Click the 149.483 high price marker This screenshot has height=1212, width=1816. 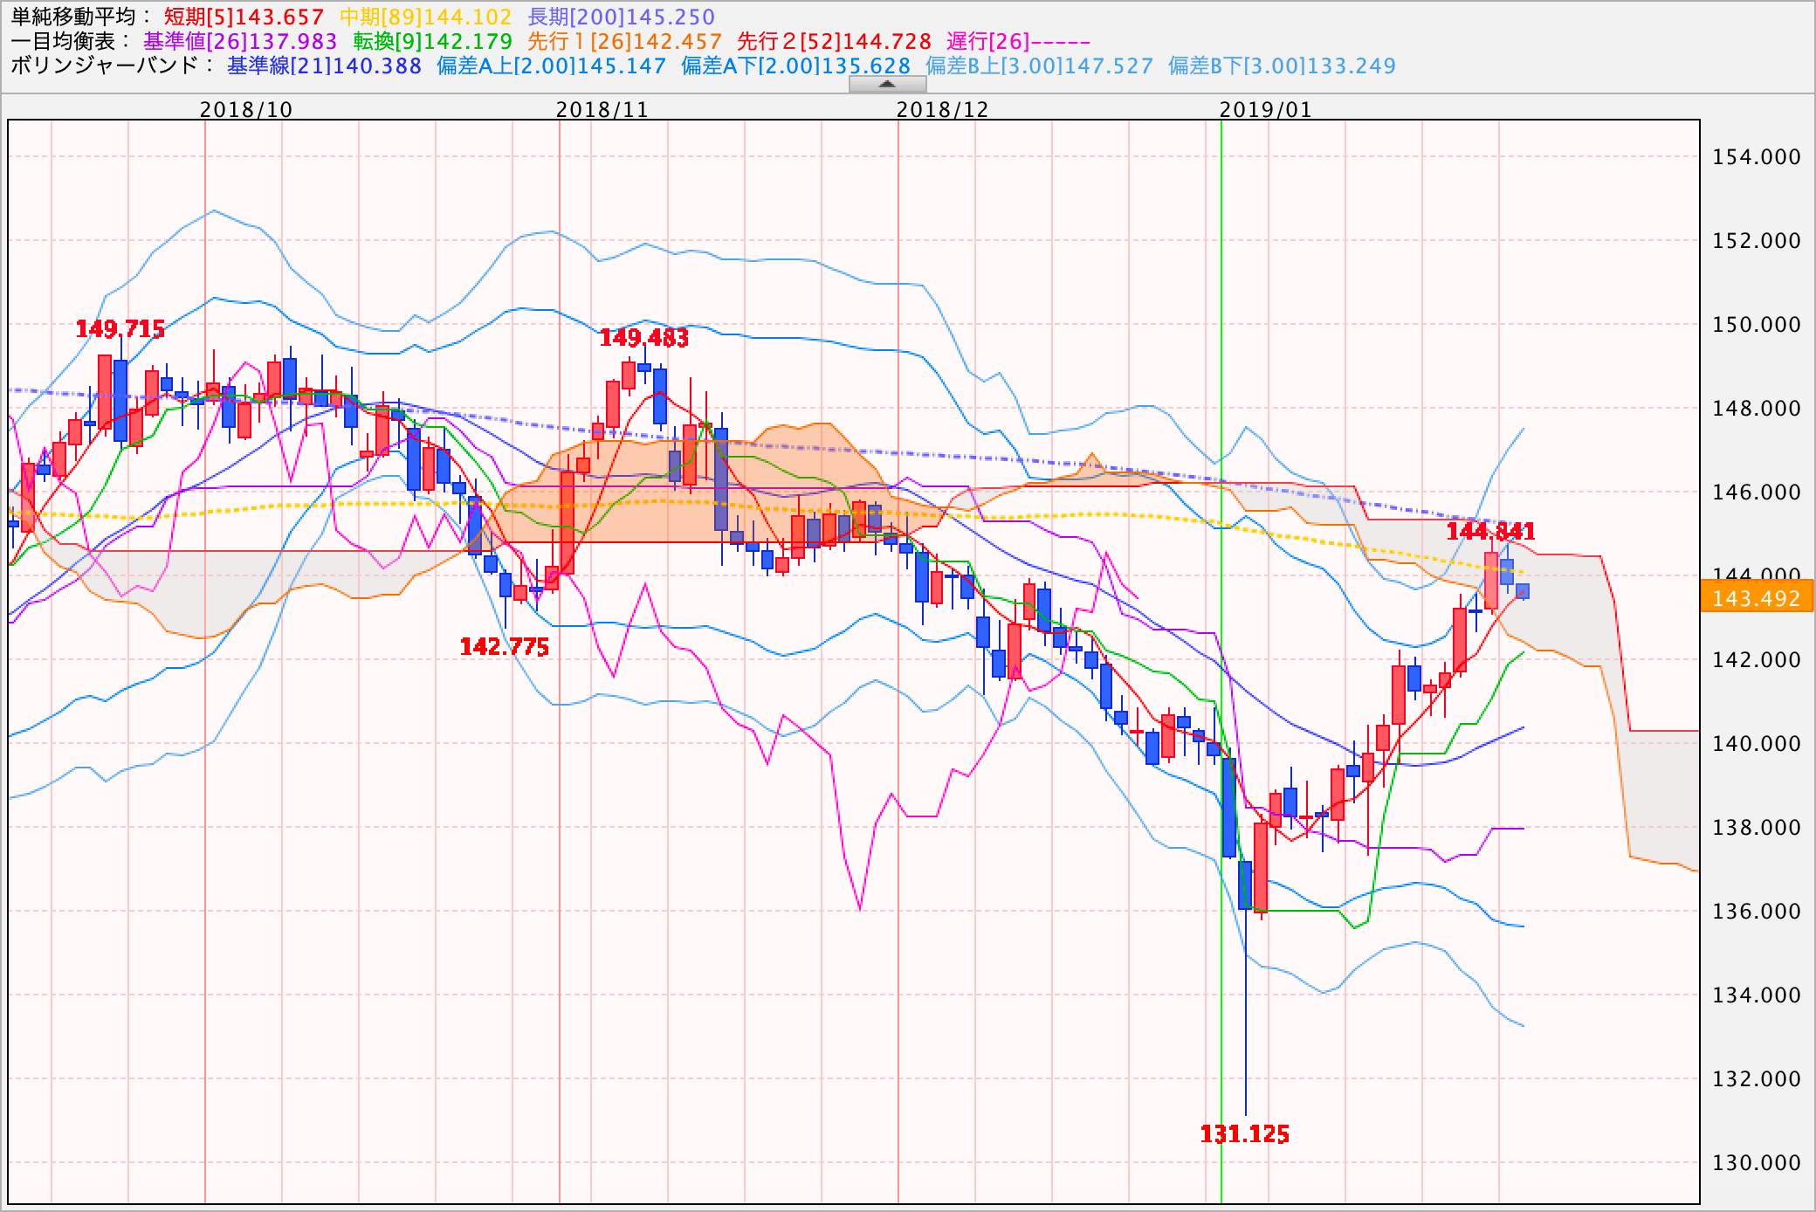click(644, 338)
